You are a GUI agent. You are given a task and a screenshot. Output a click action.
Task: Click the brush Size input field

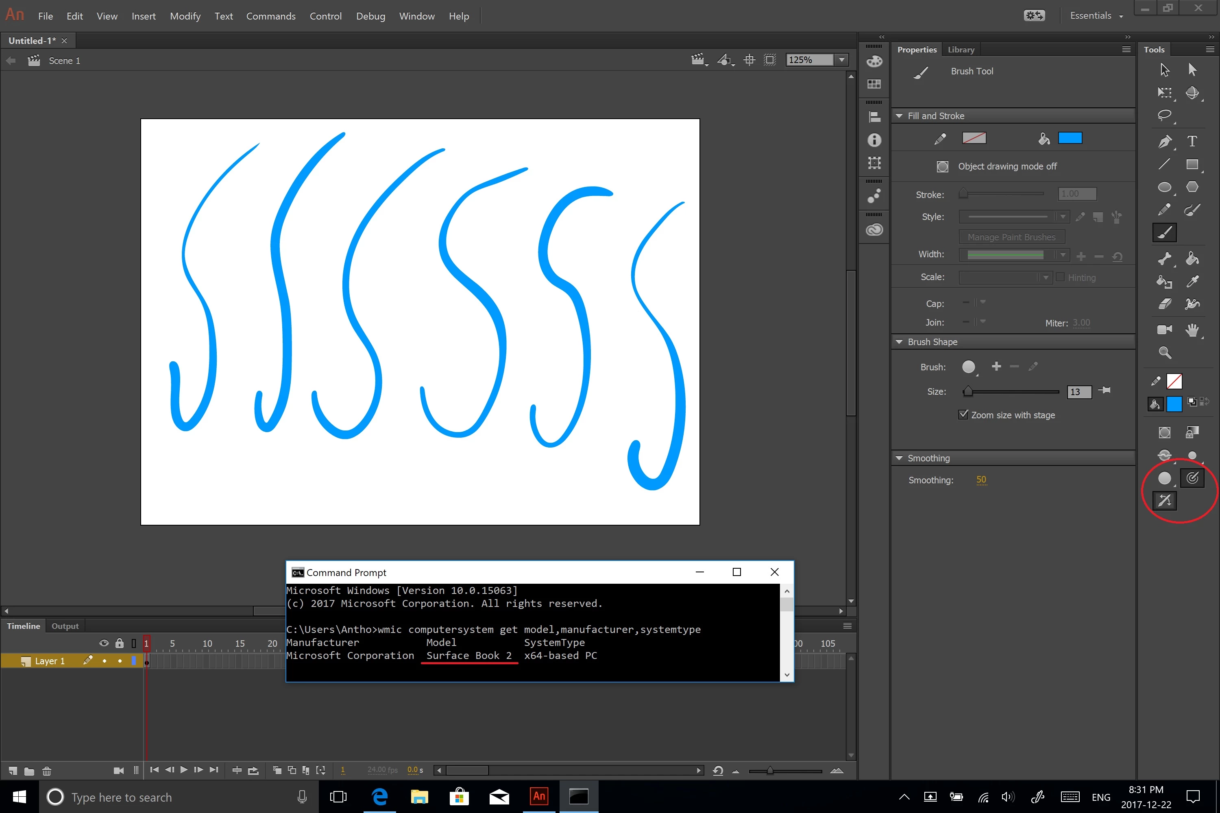(1078, 392)
